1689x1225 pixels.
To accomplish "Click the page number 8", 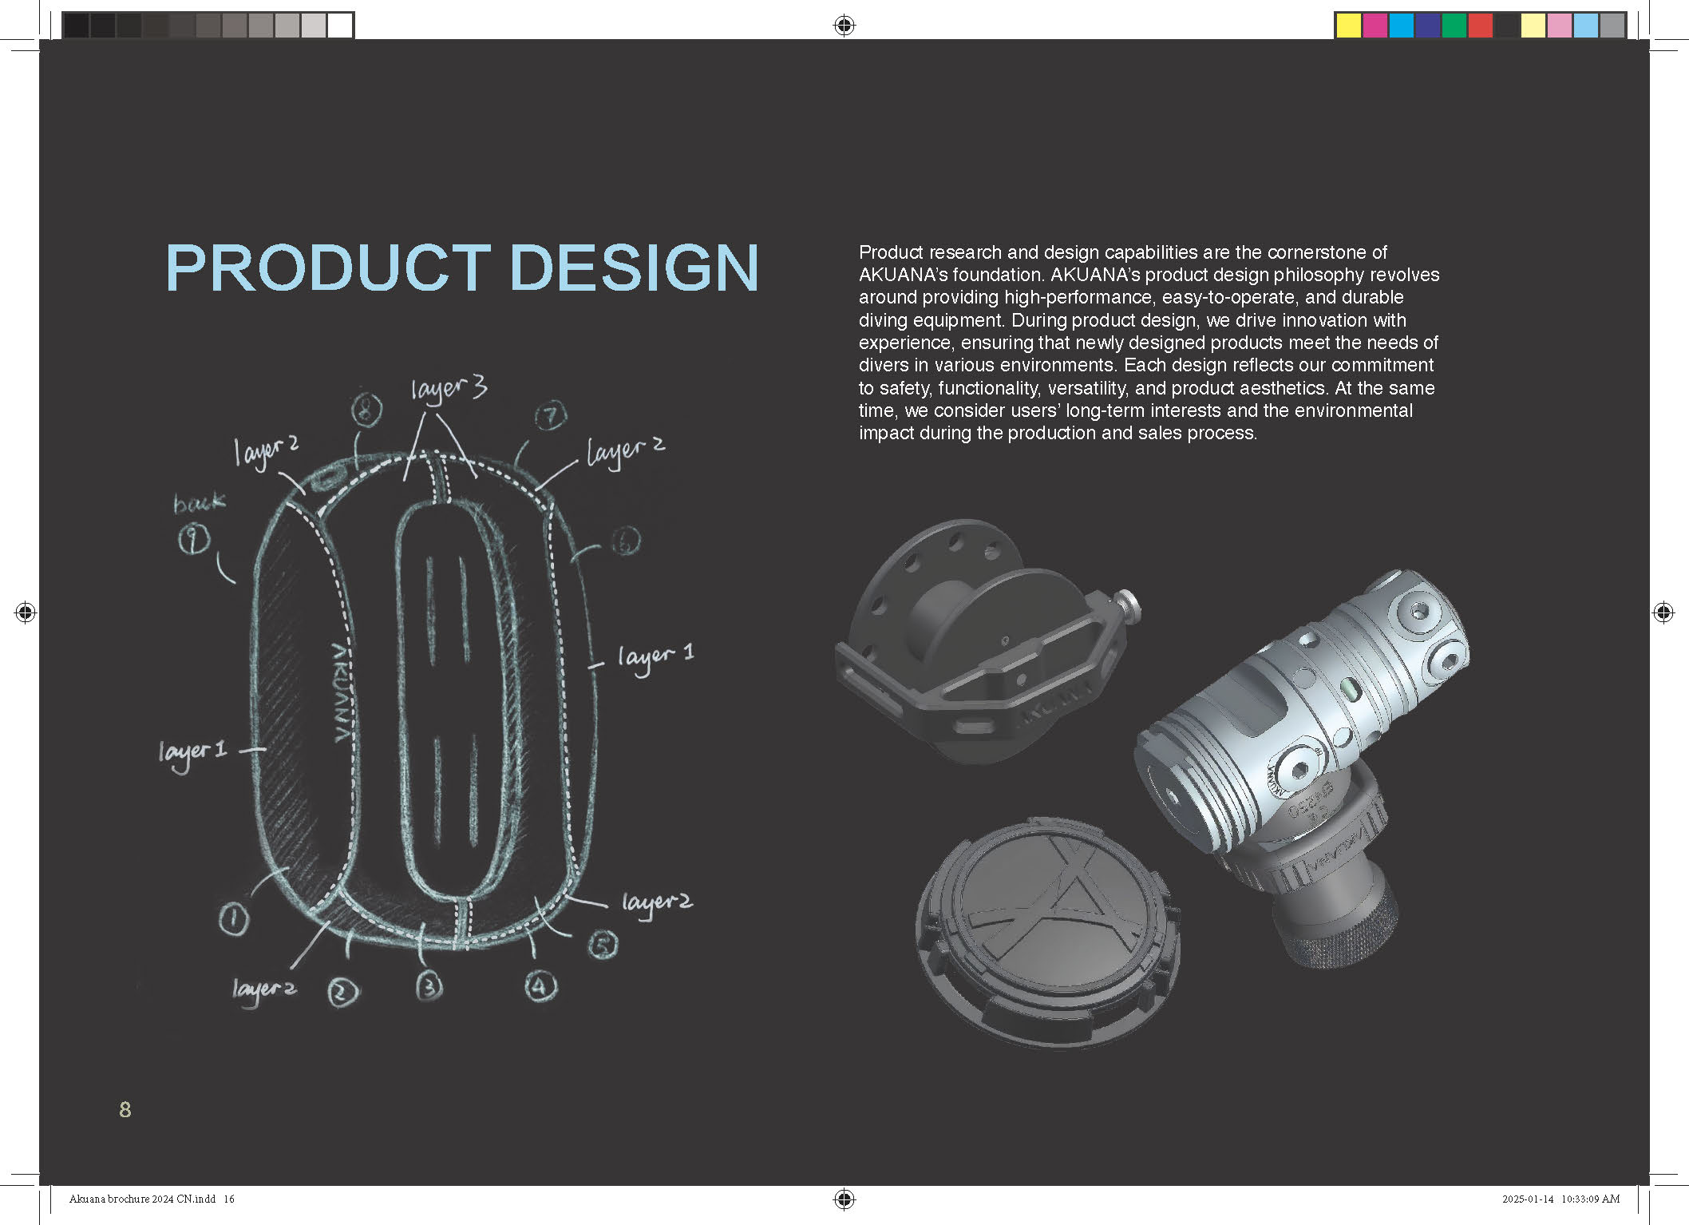I will coord(125,1109).
